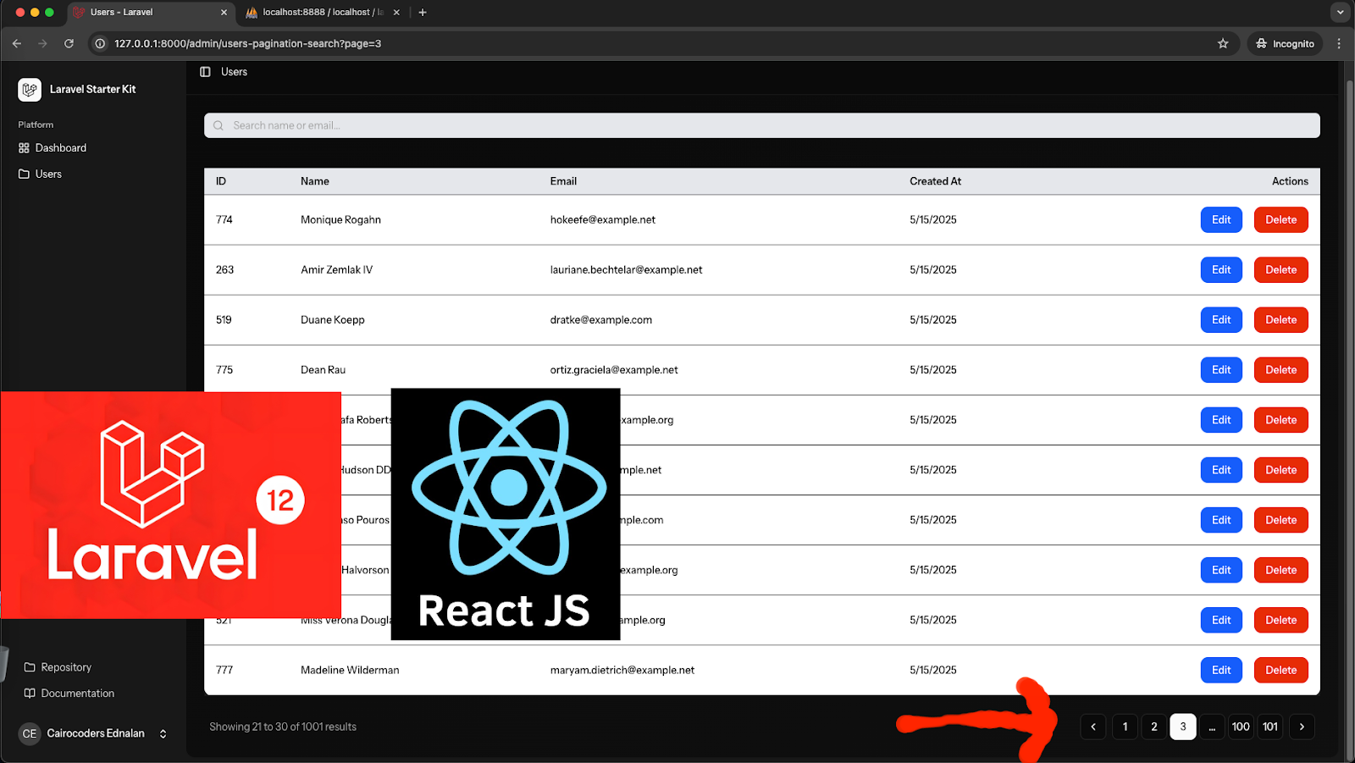Bookmark this page with star icon

pos(1223,43)
